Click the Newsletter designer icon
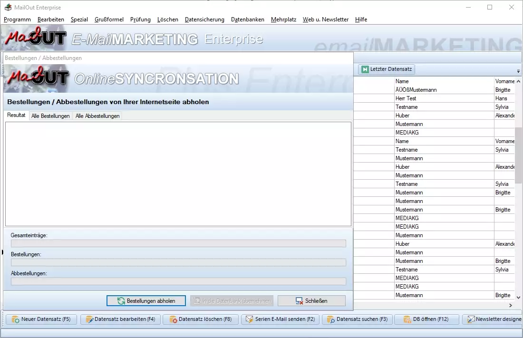 pyautogui.click(x=471, y=319)
